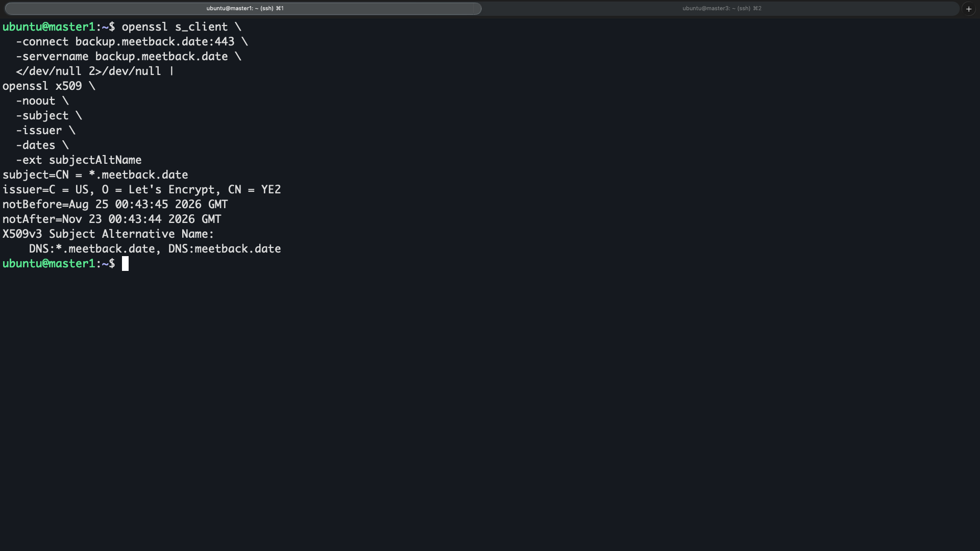Click the 'notBefore=Aug 25' date line
The image size is (980, 551).
(x=115, y=205)
